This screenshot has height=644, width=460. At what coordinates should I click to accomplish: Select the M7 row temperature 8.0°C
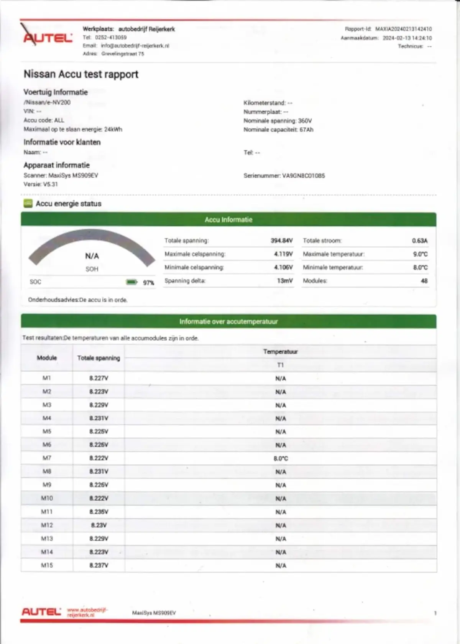(x=281, y=458)
